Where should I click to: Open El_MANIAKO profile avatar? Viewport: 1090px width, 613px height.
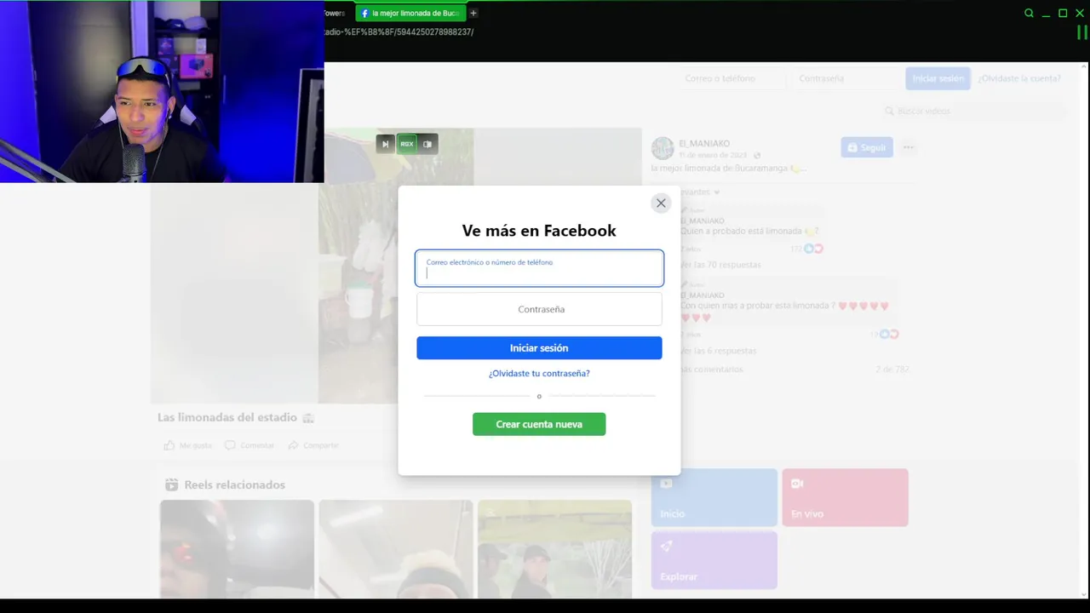coord(663,148)
